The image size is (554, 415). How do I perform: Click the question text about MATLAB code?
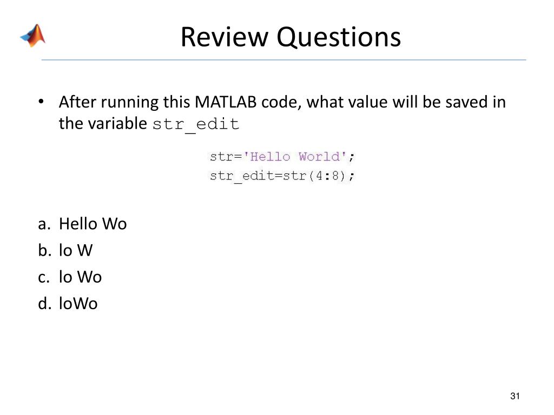[282, 113]
